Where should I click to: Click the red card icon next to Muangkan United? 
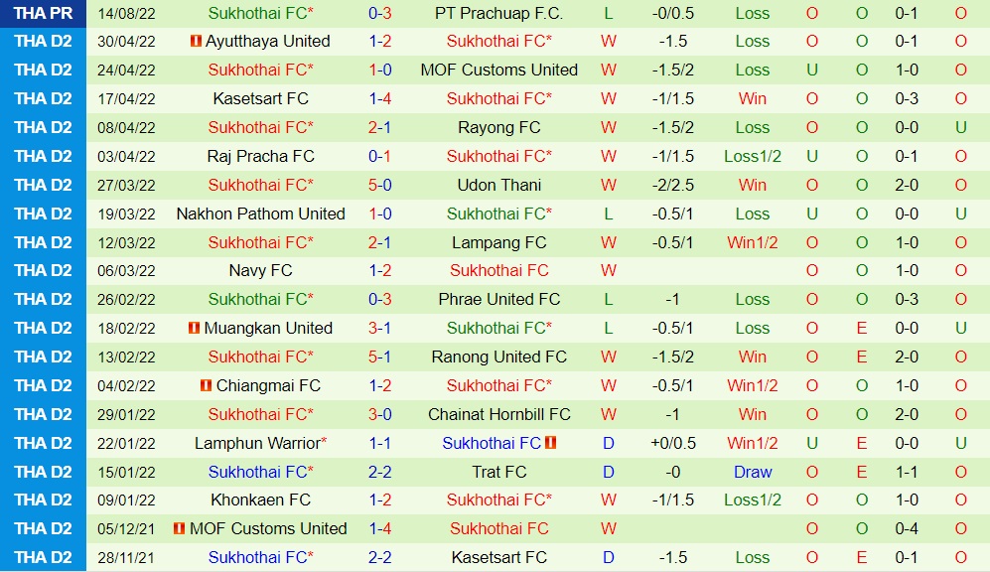coord(195,328)
